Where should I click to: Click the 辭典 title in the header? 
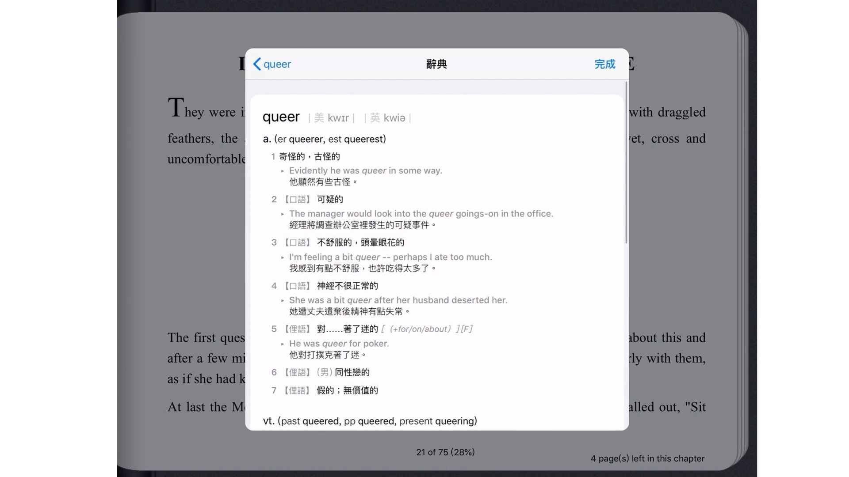(436, 64)
